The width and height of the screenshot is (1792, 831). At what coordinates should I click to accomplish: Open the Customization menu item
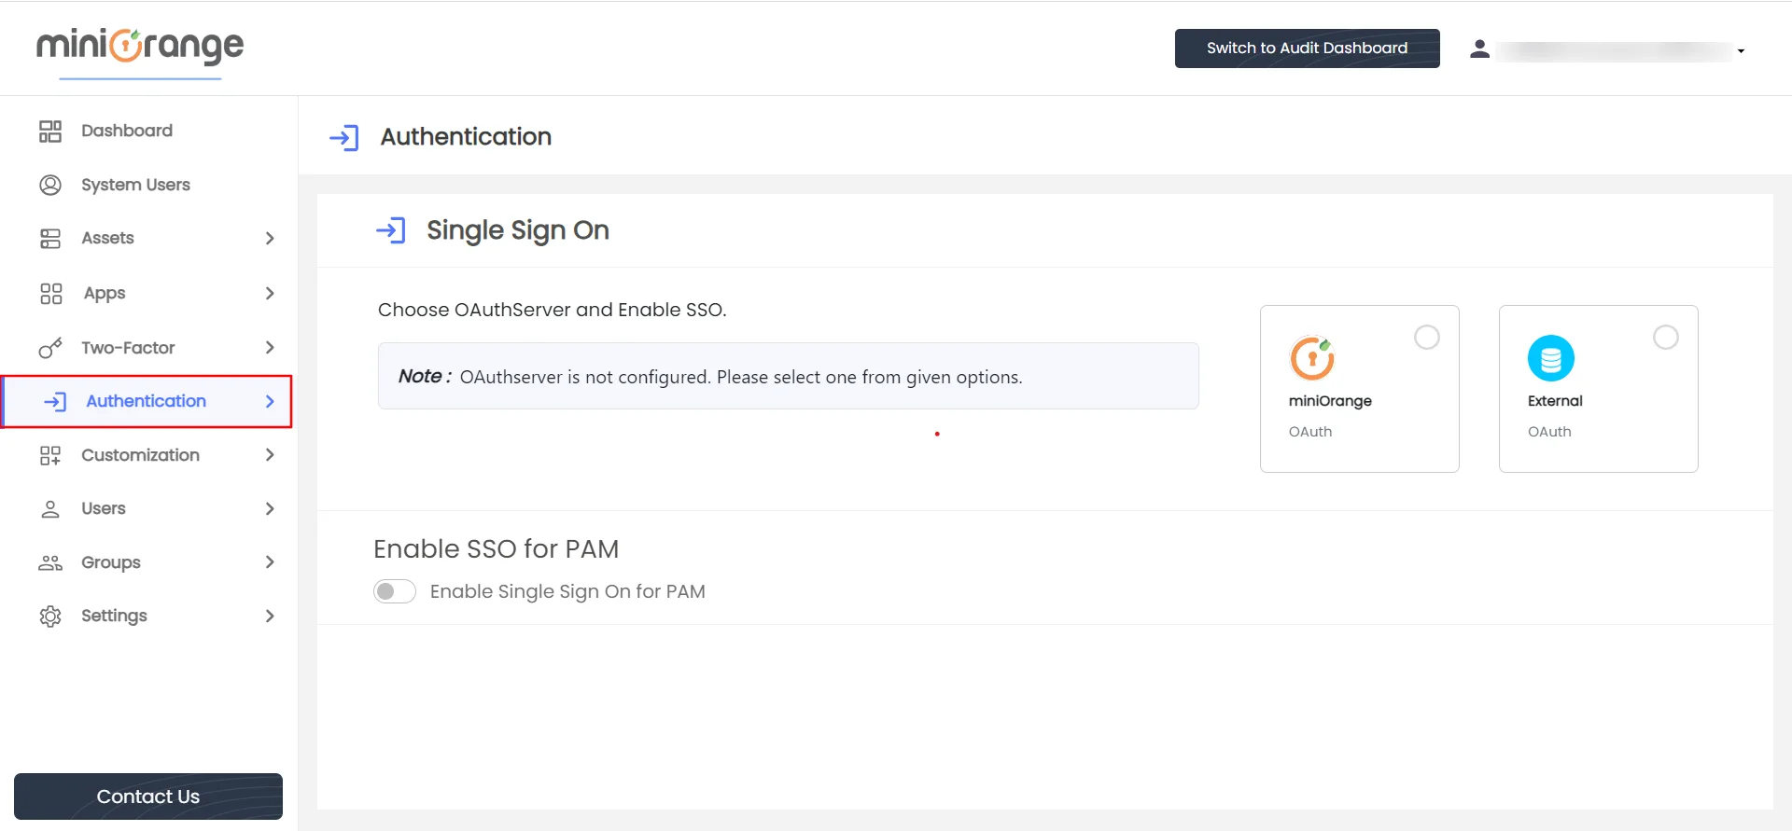(x=140, y=455)
